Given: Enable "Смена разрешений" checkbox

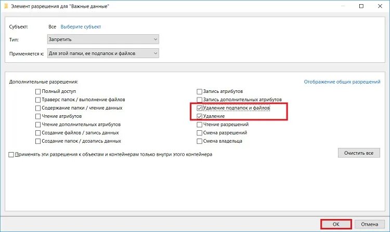Looking at the screenshot, I should point(199,133).
